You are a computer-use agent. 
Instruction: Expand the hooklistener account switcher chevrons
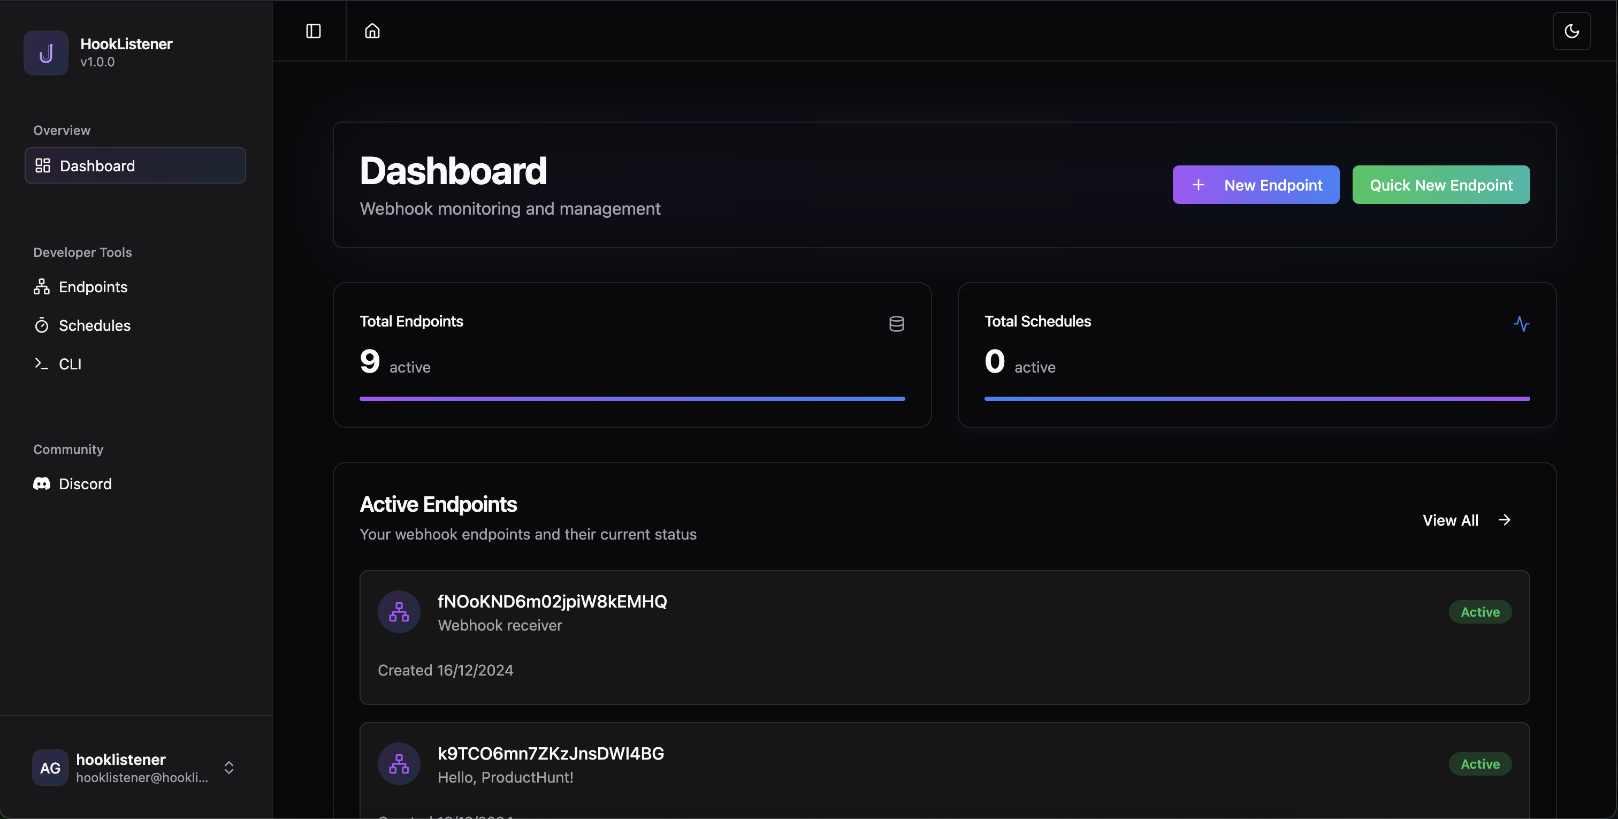229,768
